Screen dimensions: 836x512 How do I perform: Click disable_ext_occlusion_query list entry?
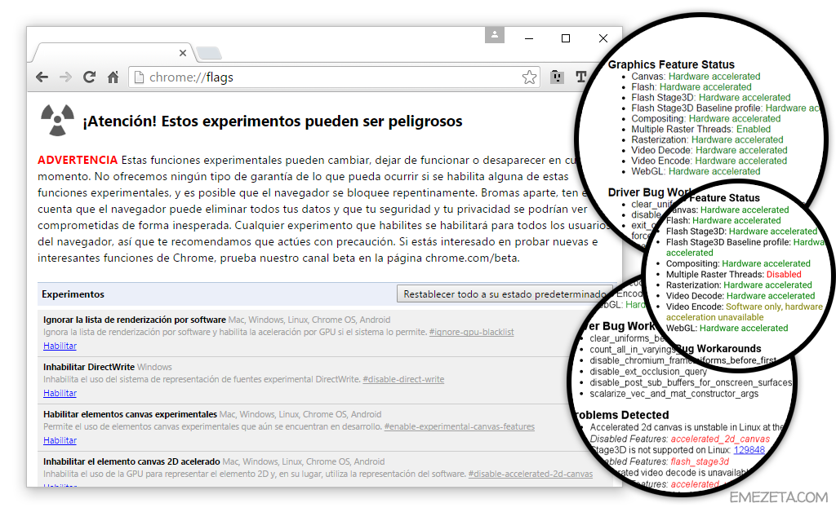(647, 372)
